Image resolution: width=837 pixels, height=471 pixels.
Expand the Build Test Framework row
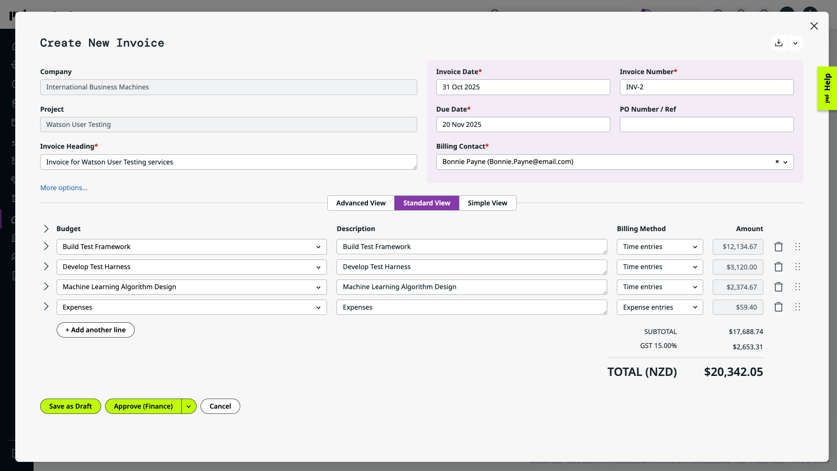pos(46,246)
